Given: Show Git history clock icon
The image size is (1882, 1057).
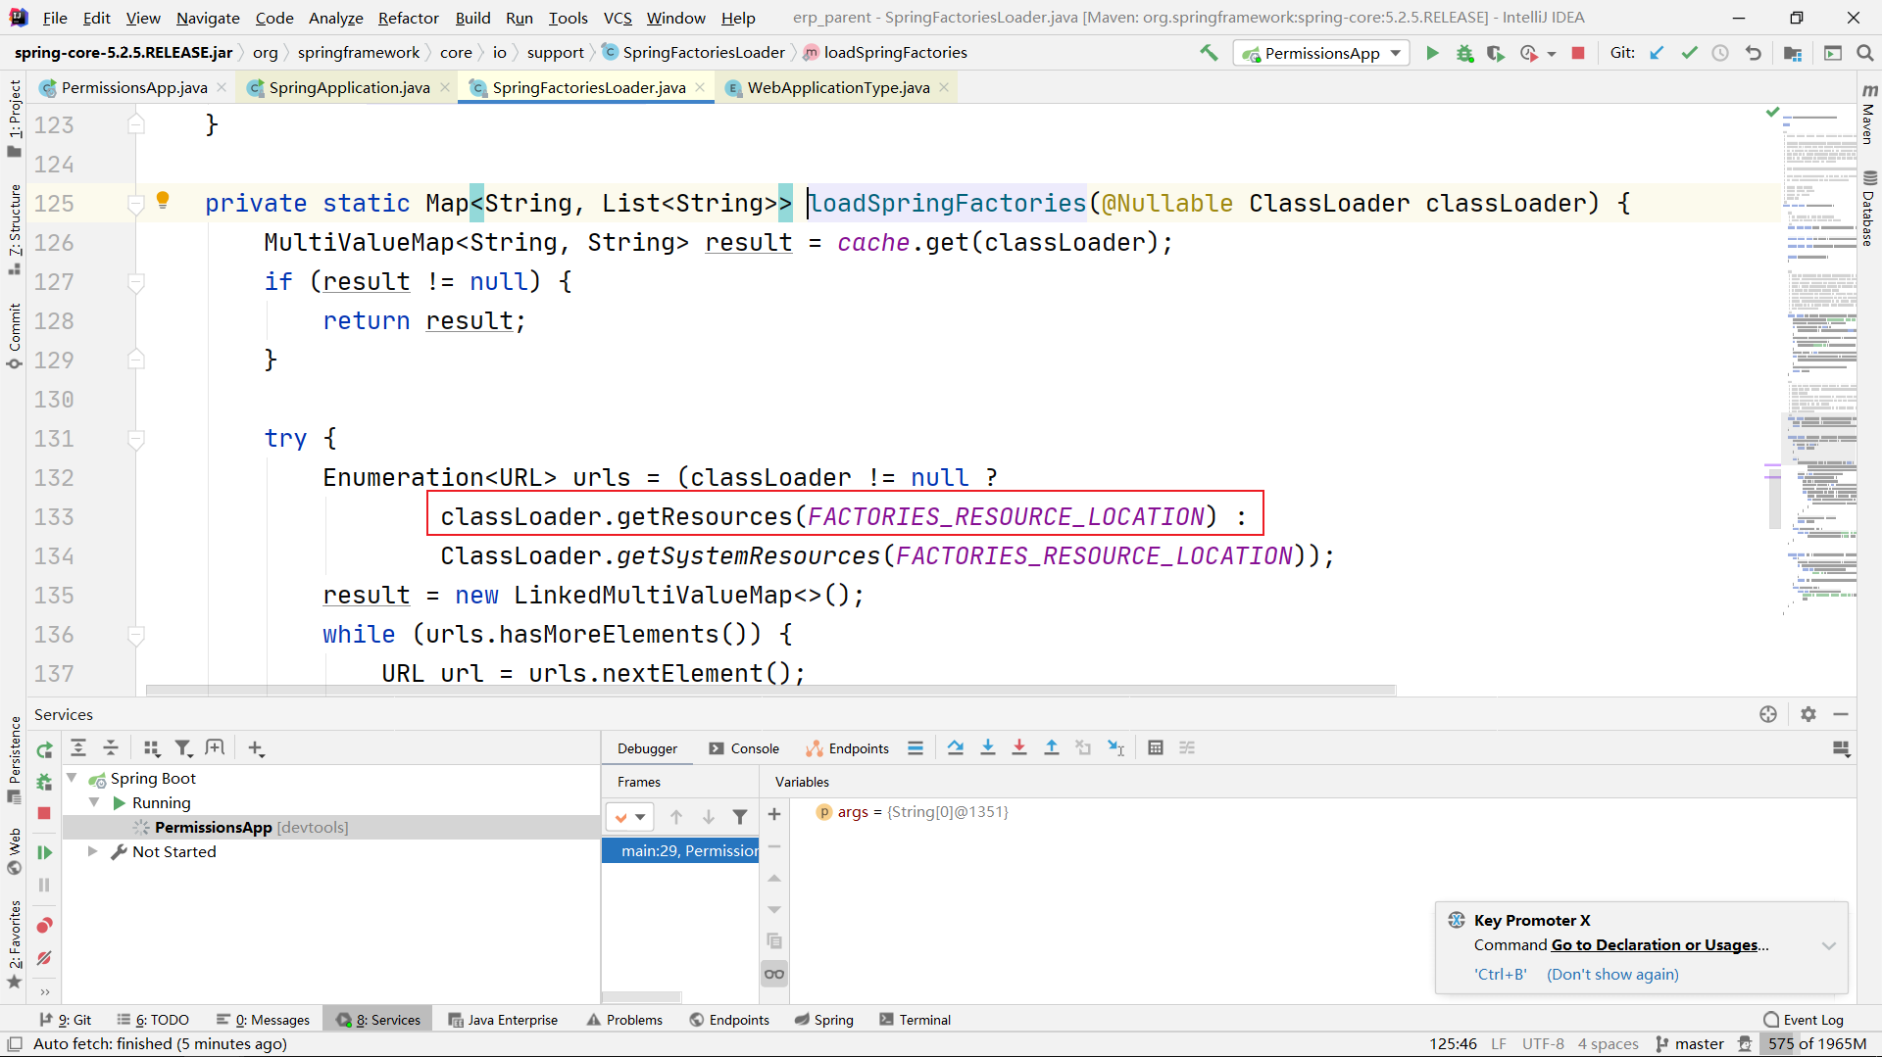Looking at the screenshot, I should click(1720, 53).
